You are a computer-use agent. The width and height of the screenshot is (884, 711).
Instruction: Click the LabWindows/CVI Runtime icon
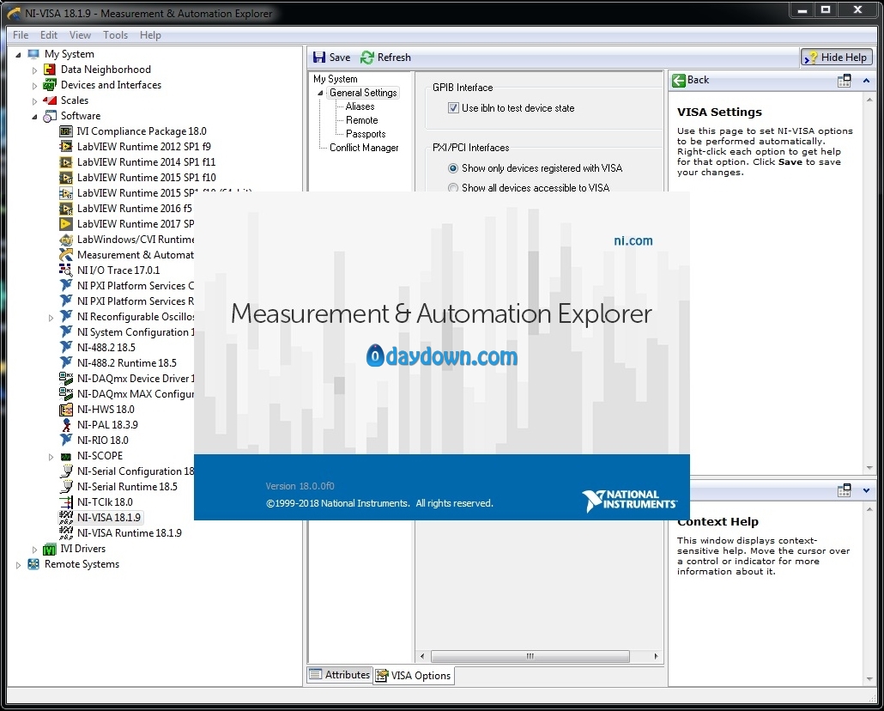66,240
